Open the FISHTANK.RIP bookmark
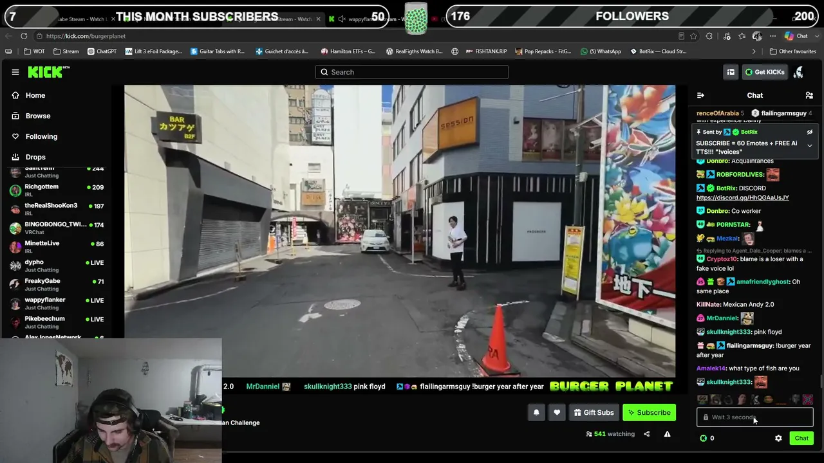 pyautogui.click(x=485, y=51)
